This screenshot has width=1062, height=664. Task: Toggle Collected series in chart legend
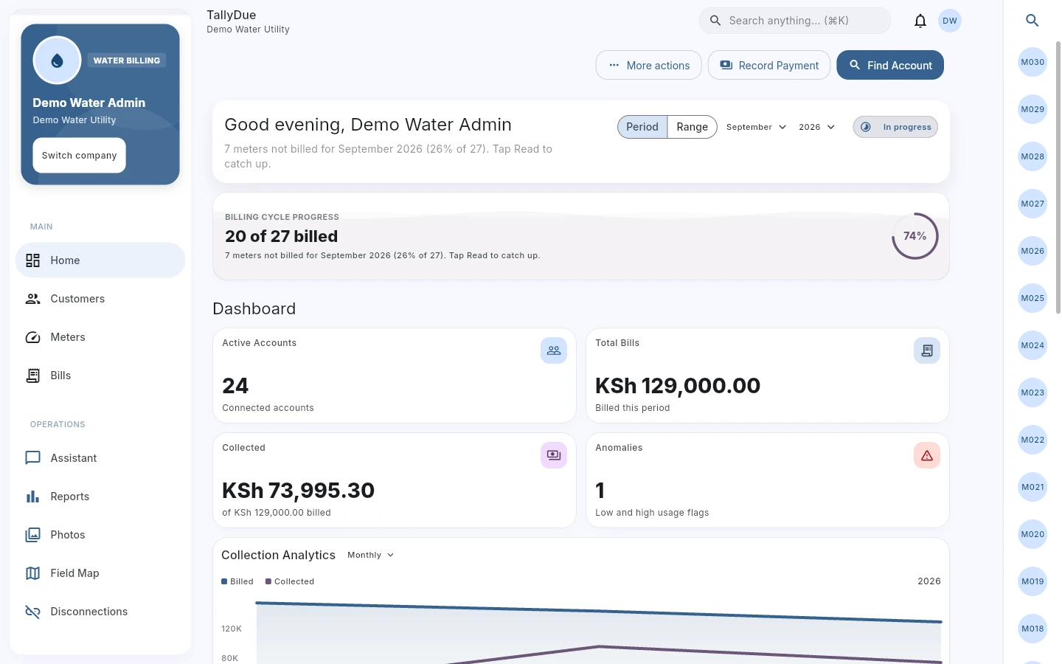pyautogui.click(x=290, y=581)
